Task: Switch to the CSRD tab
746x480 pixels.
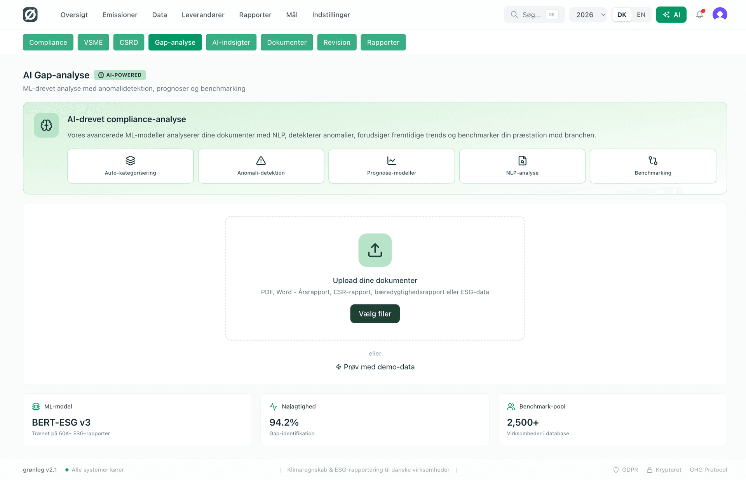Action: pyautogui.click(x=129, y=42)
